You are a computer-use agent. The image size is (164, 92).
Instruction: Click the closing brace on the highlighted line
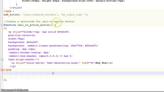pos(54,73)
